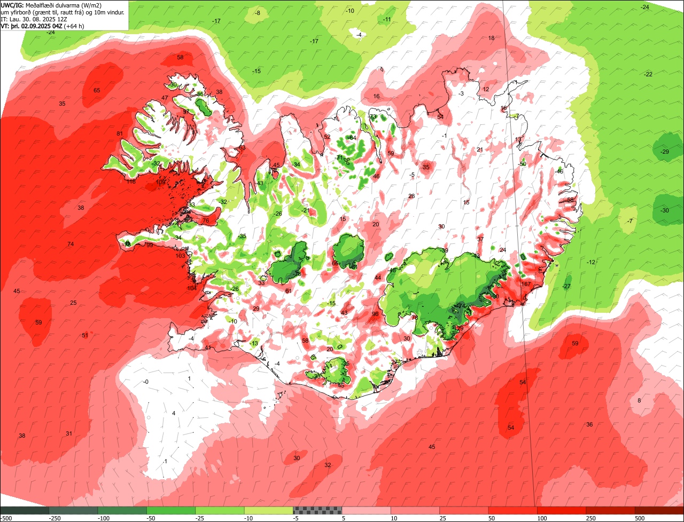
Task: Pick the yellow-green -10 to -5 legend swatch
Action: pos(269,510)
